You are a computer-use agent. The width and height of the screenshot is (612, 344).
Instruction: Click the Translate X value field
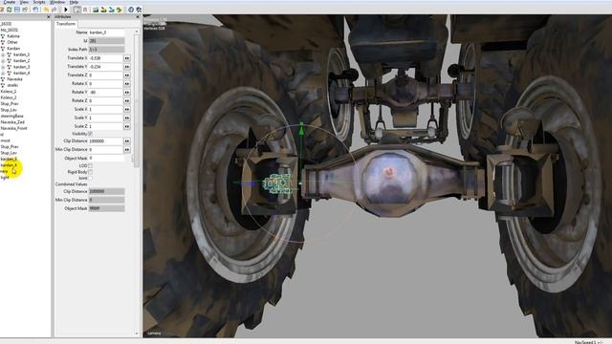[x=105, y=58]
